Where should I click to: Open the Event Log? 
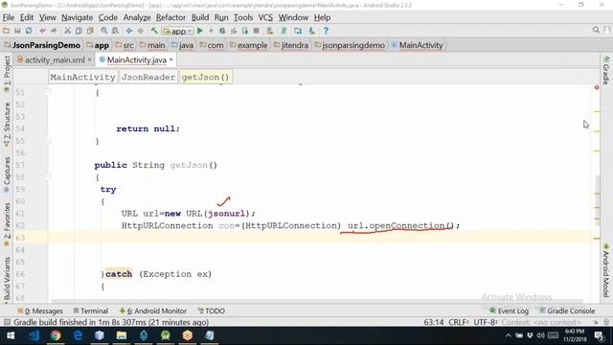(x=509, y=310)
